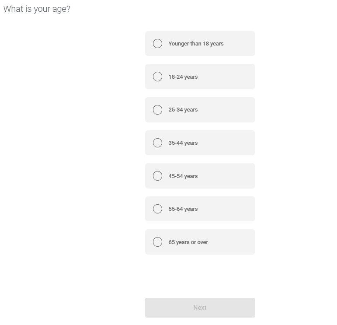The width and height of the screenshot is (337, 325).
Task: Check the '65 years or over' radio button
Action: 158,242
